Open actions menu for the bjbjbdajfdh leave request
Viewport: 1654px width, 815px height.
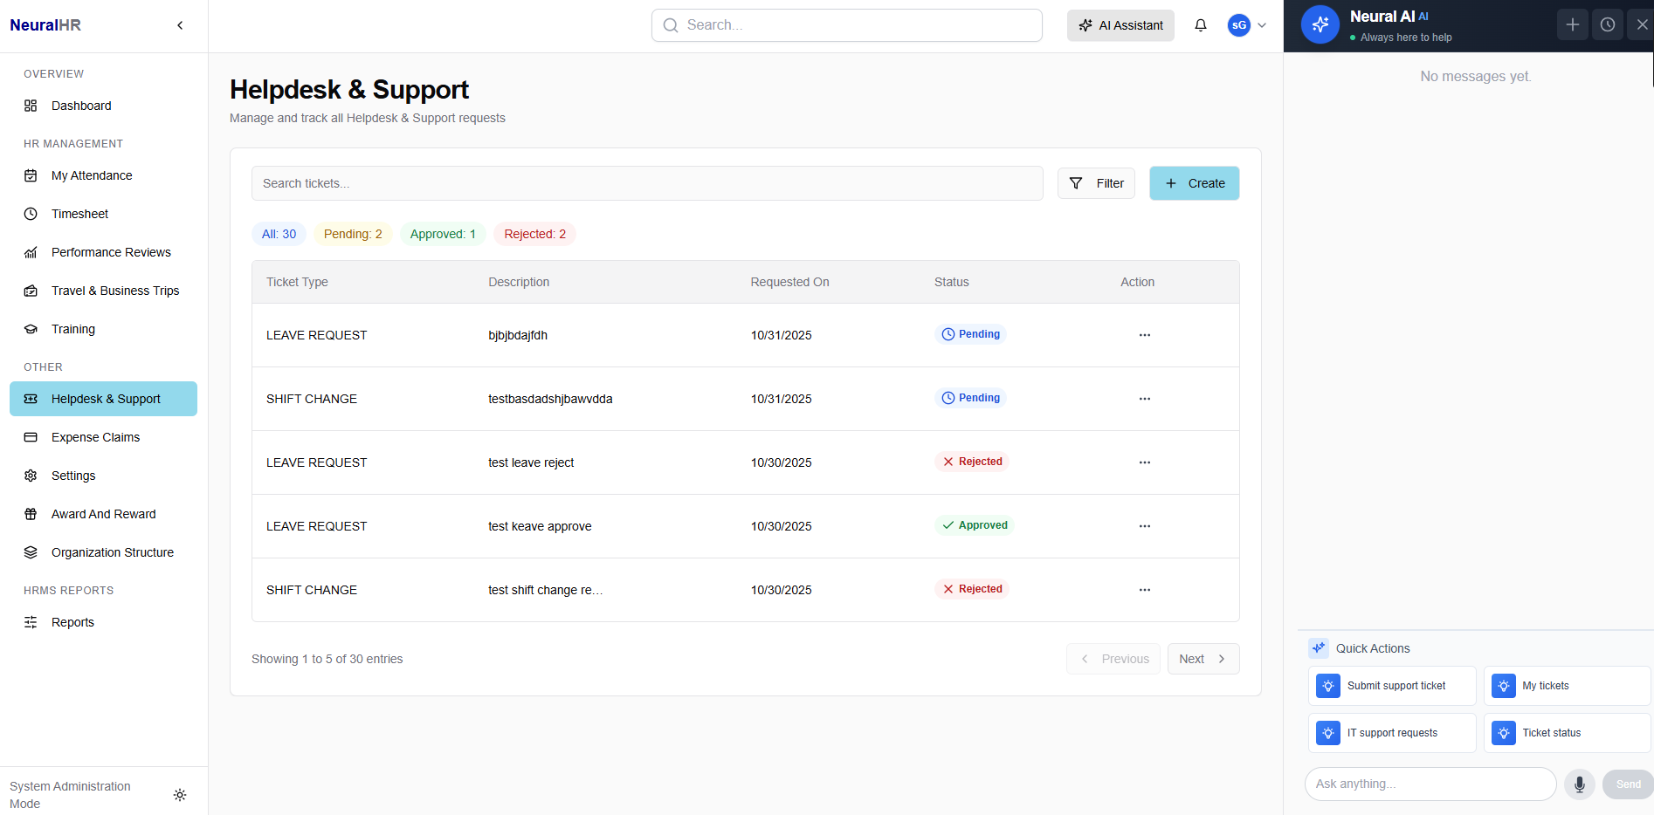tap(1144, 334)
